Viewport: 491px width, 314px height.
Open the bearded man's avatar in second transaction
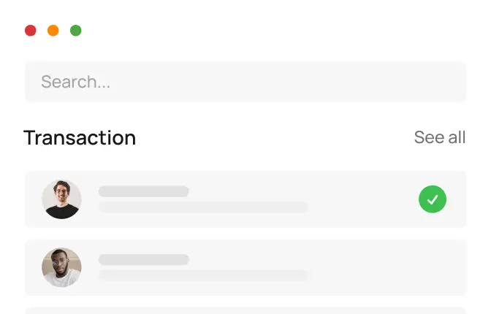coord(61,267)
